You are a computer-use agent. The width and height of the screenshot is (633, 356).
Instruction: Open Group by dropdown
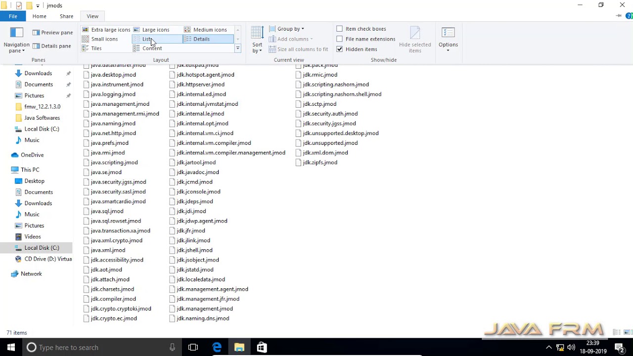(x=287, y=29)
